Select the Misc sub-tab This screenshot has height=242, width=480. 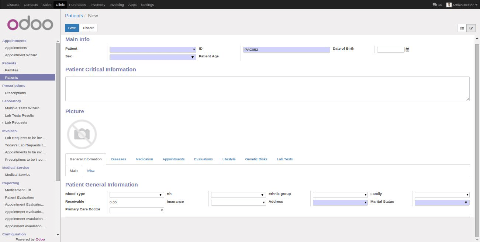(x=91, y=171)
